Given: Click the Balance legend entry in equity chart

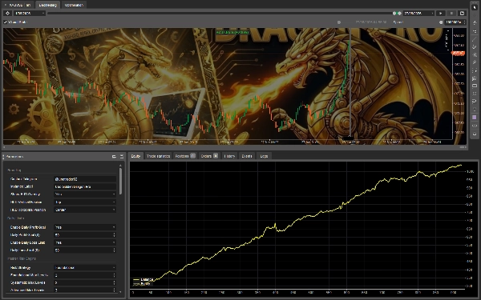Looking at the screenshot, I should (x=143, y=279).
